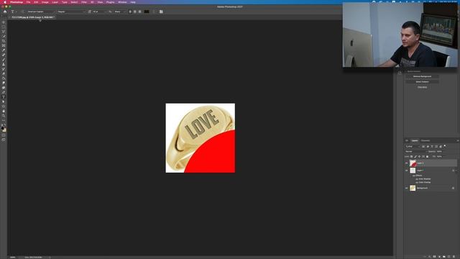Select the Eraser tool

click(x=4, y=73)
